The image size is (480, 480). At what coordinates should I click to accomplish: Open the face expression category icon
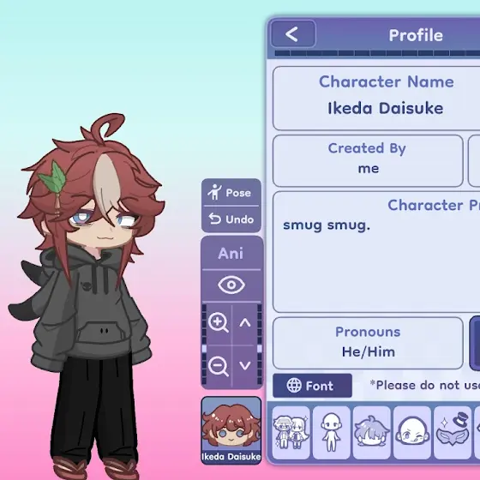(x=412, y=433)
